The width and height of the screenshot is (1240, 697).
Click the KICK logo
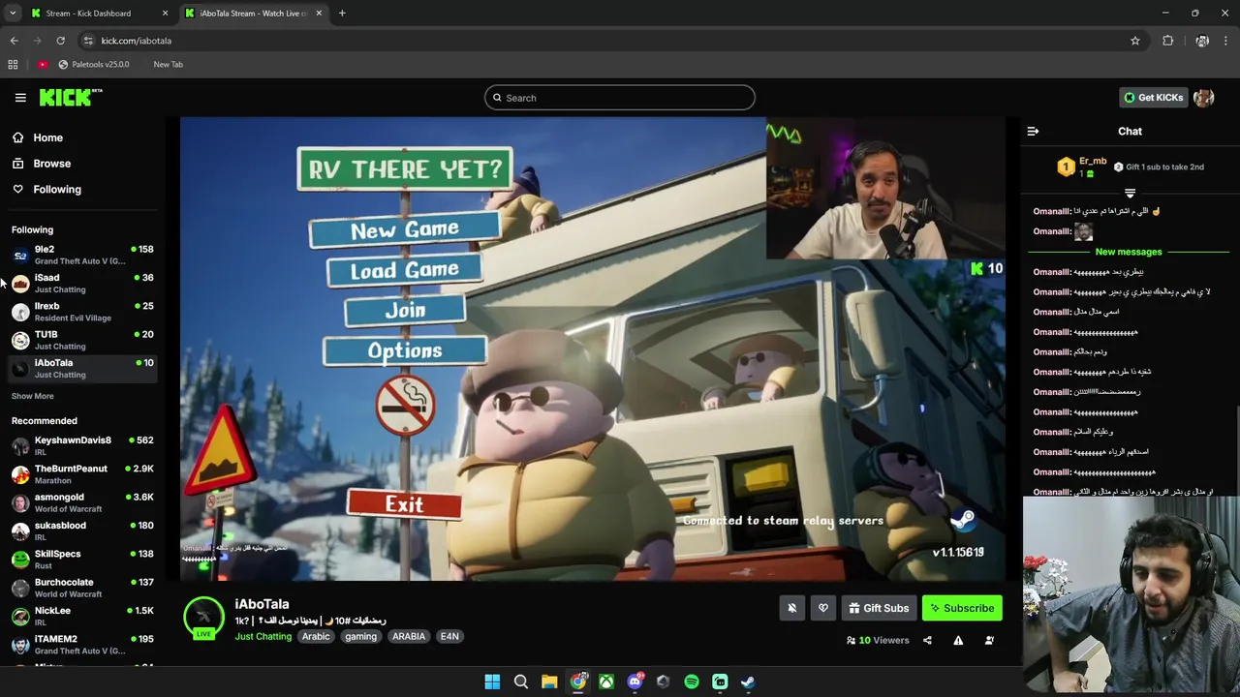[x=71, y=97]
